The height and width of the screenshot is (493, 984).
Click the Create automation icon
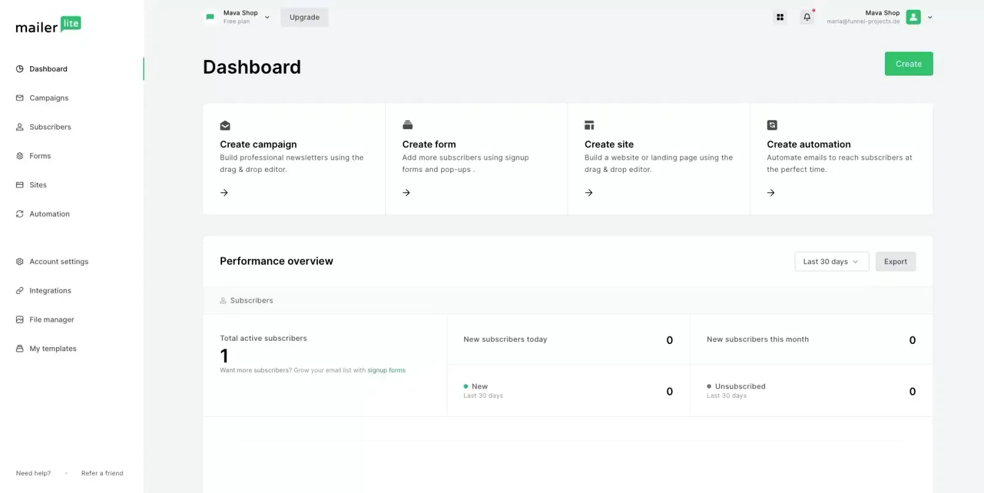point(772,125)
